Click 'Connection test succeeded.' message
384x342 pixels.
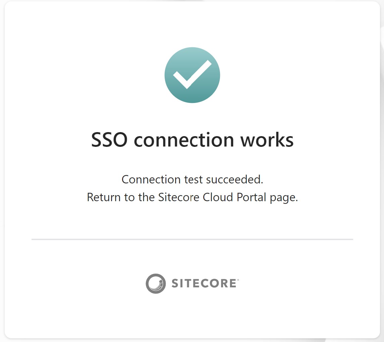click(x=192, y=179)
